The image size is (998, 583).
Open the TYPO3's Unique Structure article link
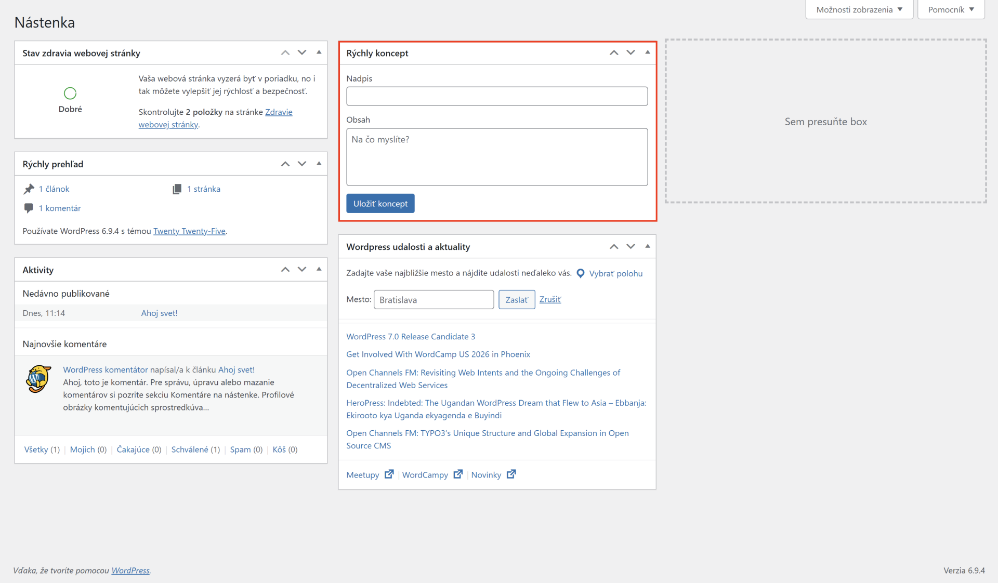[488, 439]
